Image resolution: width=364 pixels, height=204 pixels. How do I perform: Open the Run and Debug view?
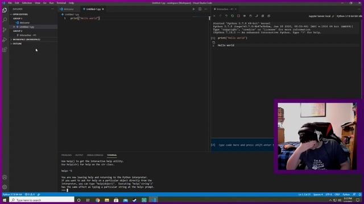[x=5, y=40]
